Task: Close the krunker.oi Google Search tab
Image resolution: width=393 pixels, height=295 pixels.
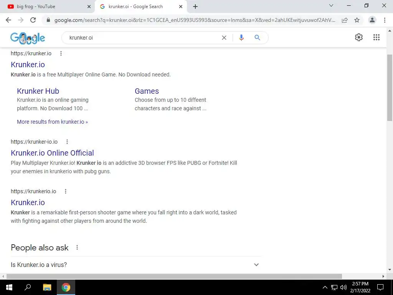Action: (x=181, y=7)
